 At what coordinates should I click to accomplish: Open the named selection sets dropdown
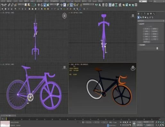click(88, 4)
